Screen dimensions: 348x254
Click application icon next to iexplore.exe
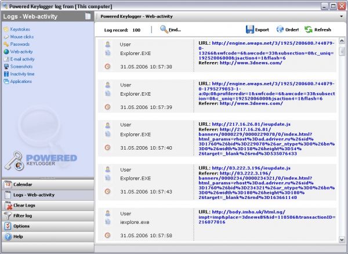click(108, 222)
